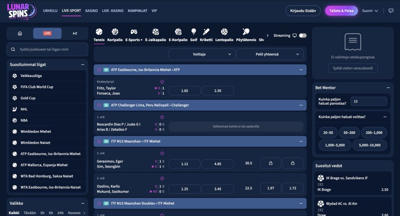Viewport: 400px width, 216px height.
Task: Favorite the Fritz vs Fonseca match star
Action: coord(162,82)
